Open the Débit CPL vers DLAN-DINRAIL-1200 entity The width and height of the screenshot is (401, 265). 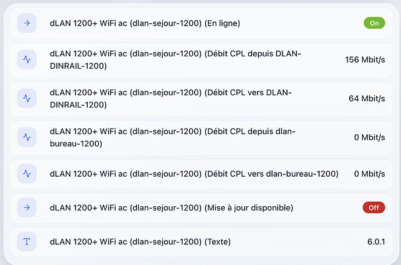(202, 98)
